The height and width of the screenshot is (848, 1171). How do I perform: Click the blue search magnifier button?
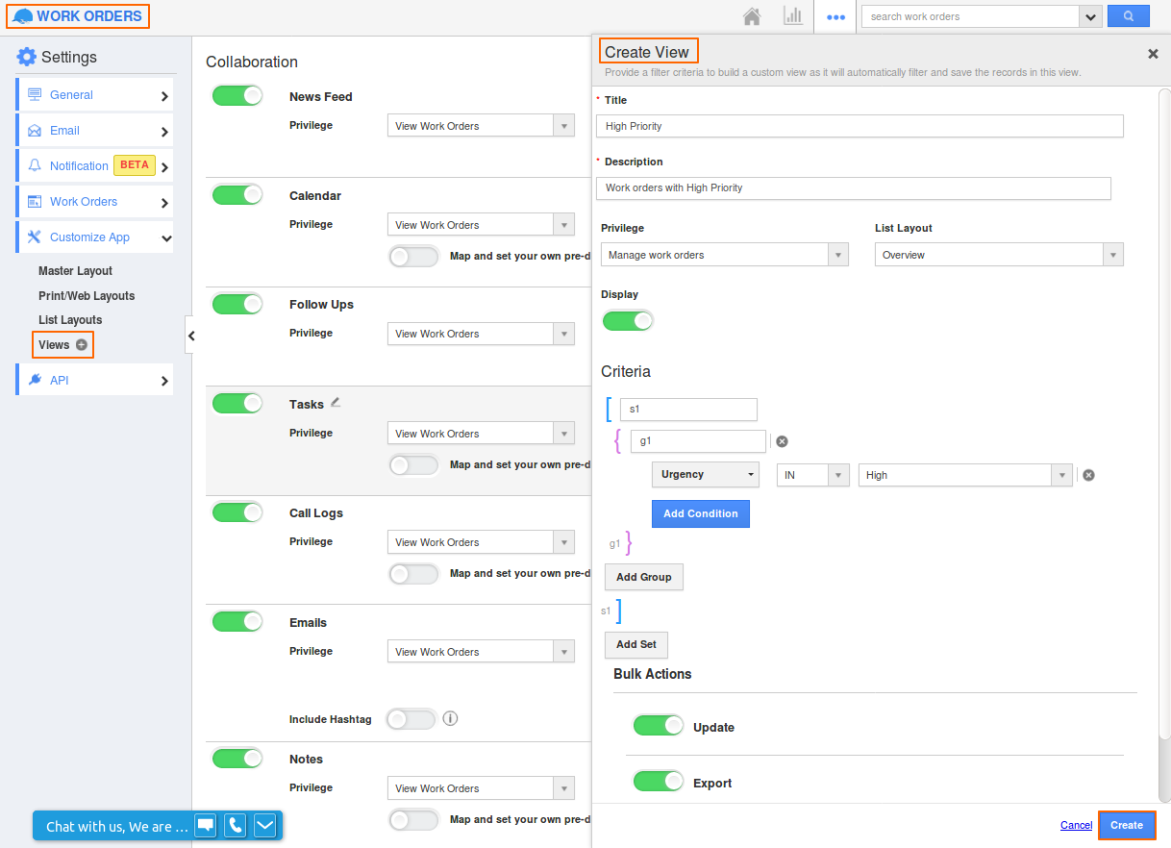pyautogui.click(x=1128, y=16)
